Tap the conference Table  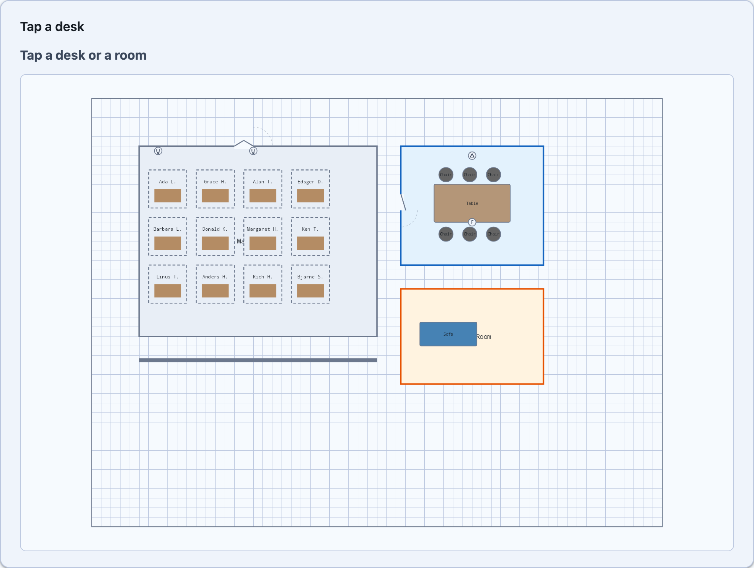(472, 203)
